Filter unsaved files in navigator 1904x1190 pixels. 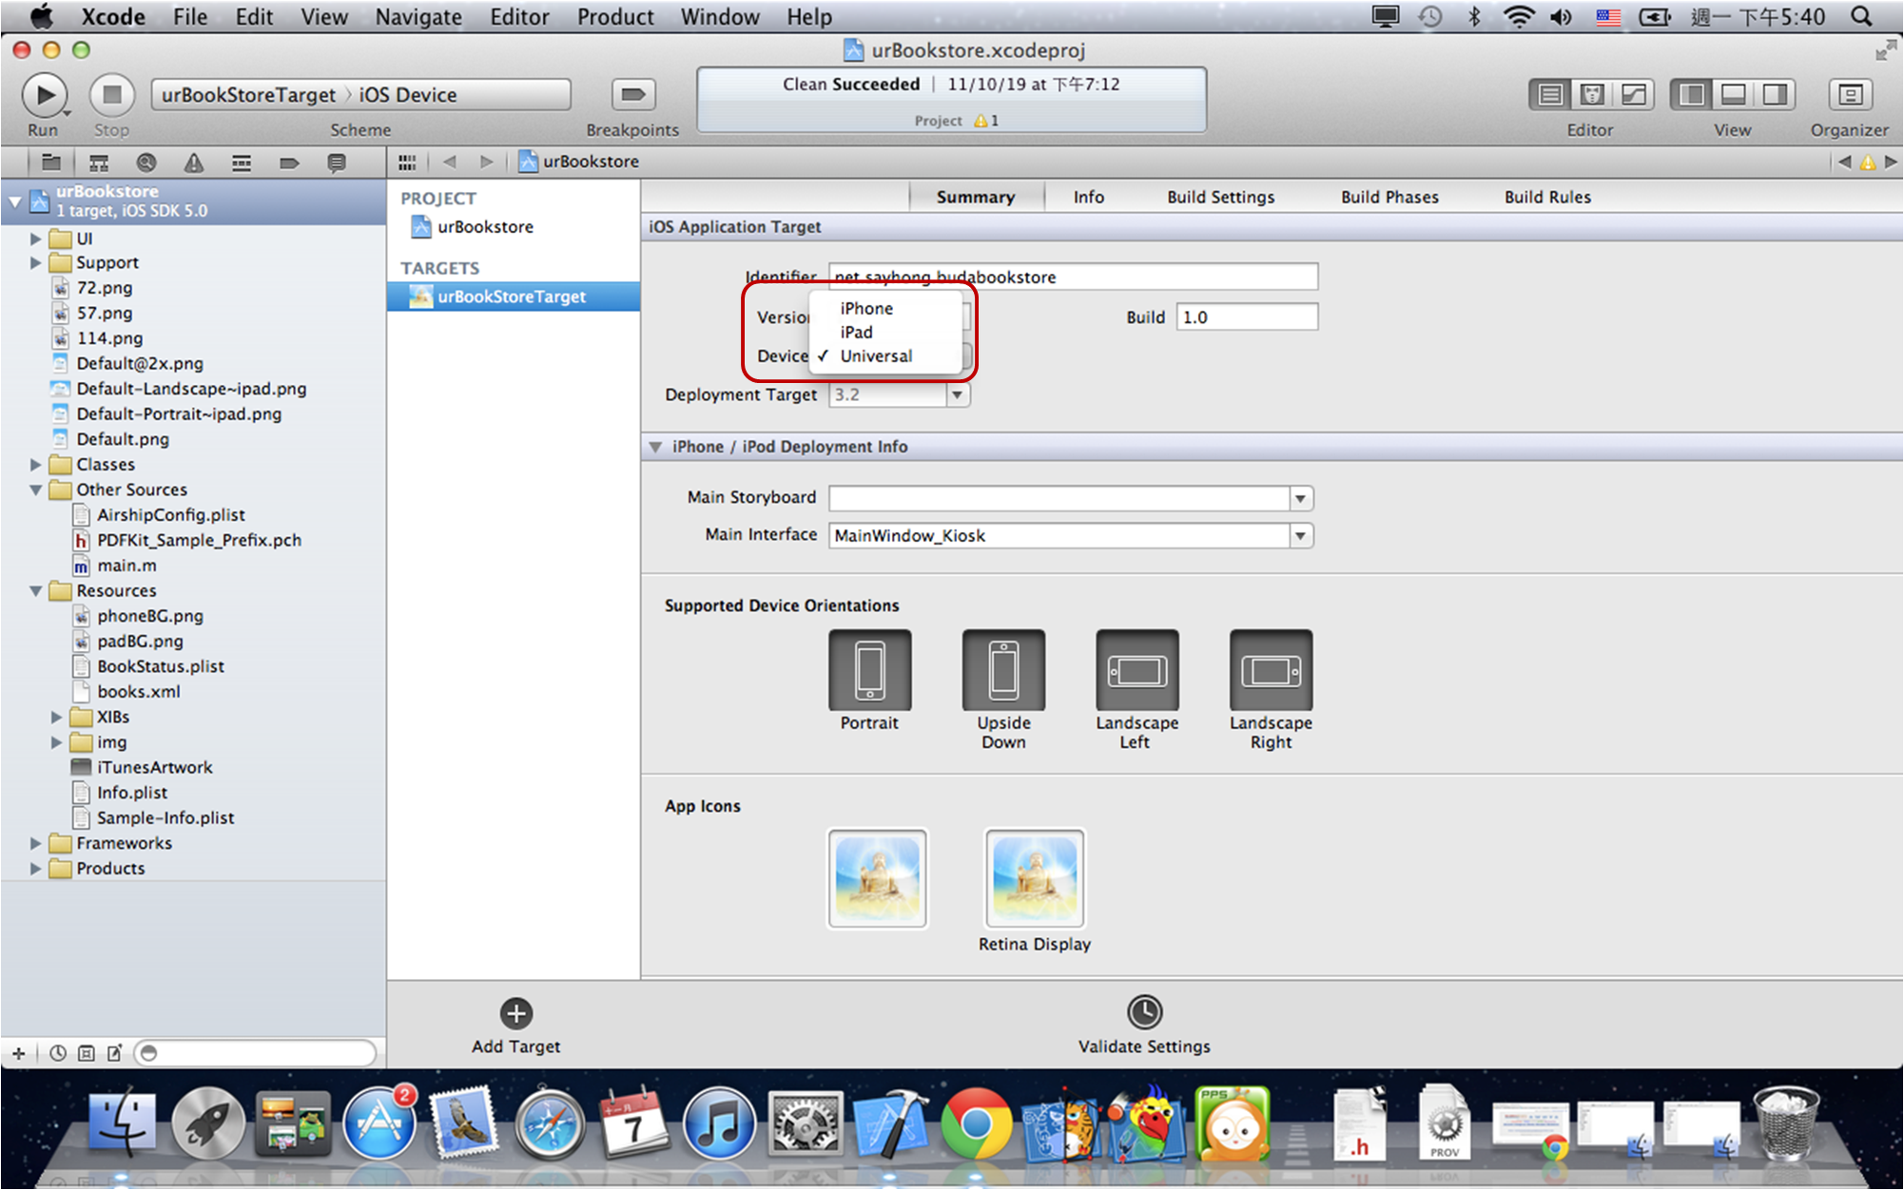pos(114,1053)
